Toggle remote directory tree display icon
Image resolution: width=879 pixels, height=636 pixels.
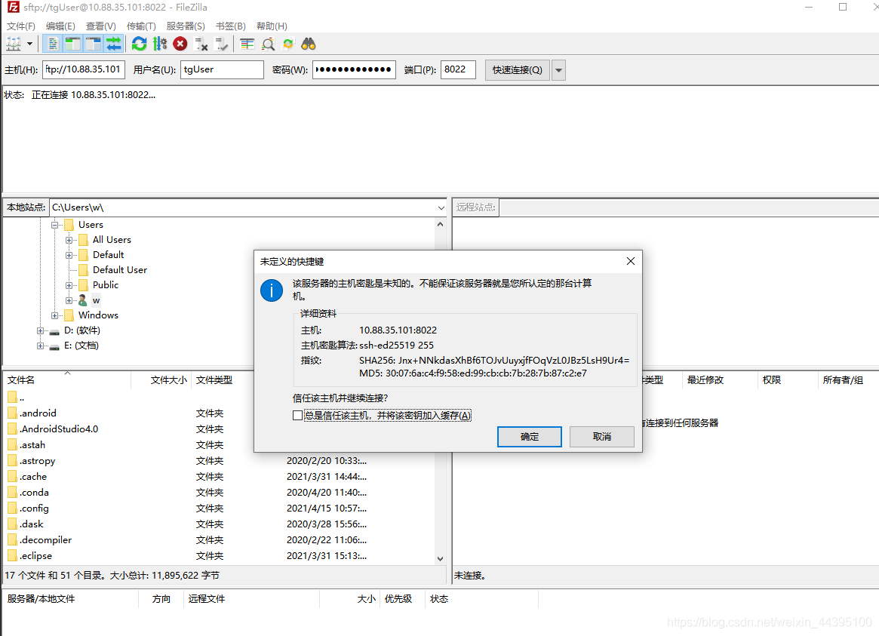[93, 44]
